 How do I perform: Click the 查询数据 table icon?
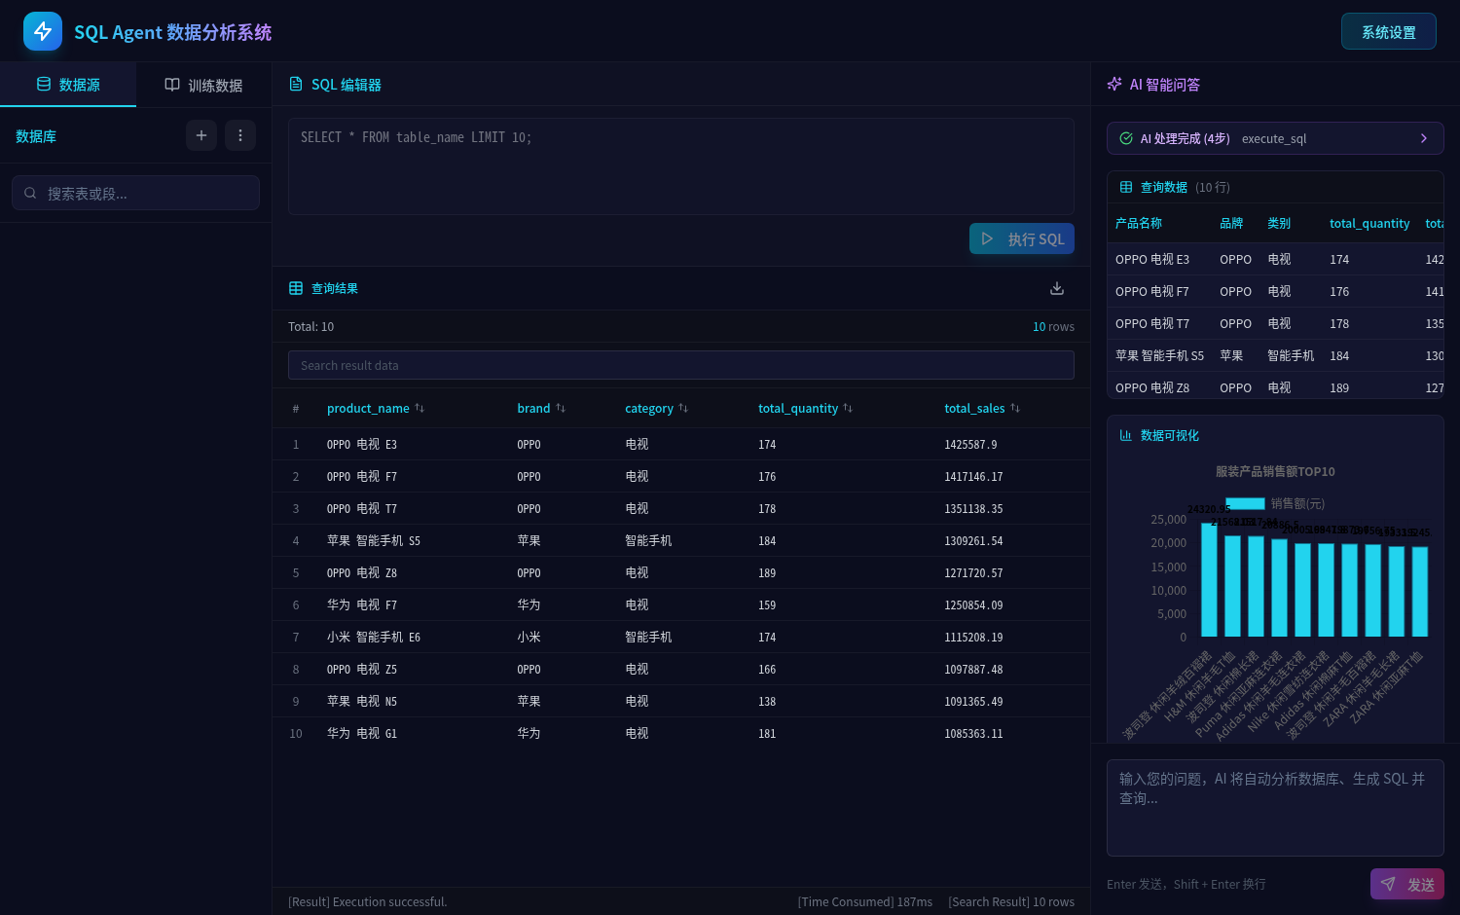pos(1126,187)
